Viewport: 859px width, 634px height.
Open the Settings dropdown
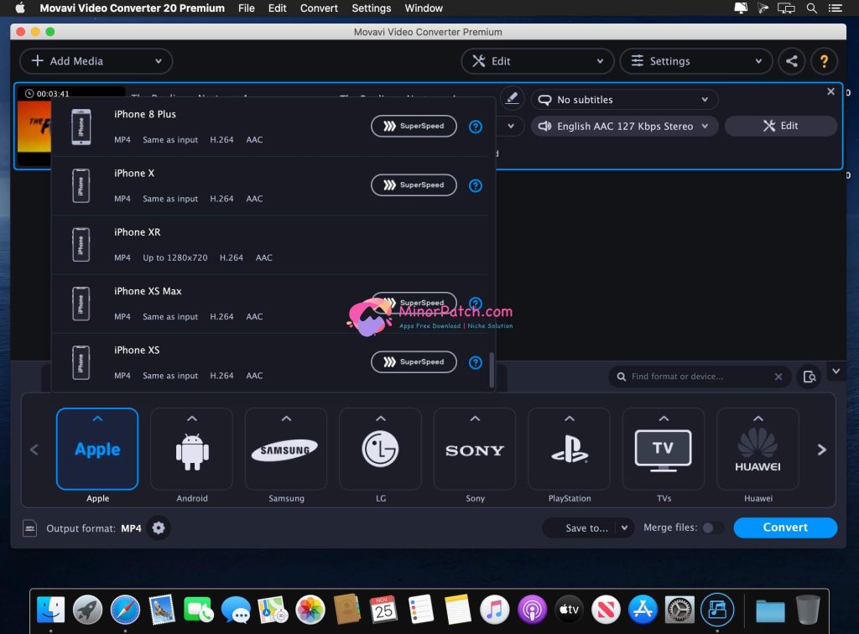click(695, 60)
